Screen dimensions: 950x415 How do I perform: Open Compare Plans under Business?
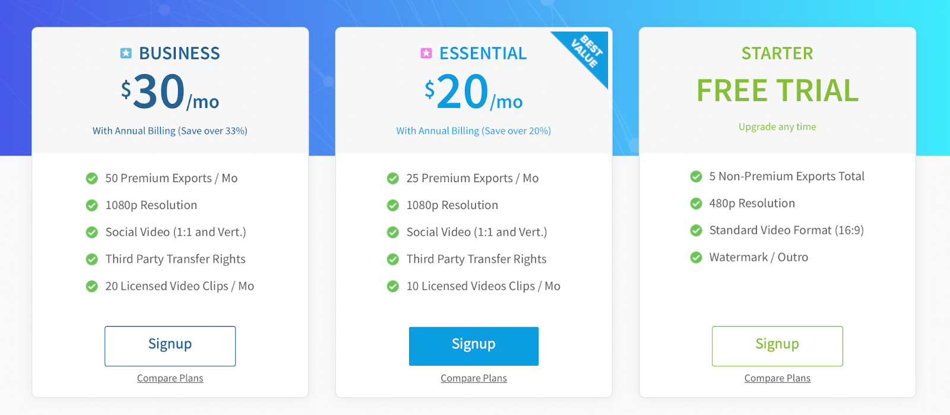point(170,378)
